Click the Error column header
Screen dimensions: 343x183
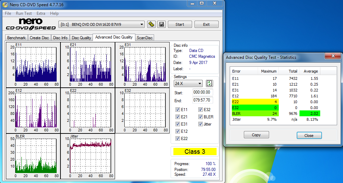(244, 71)
